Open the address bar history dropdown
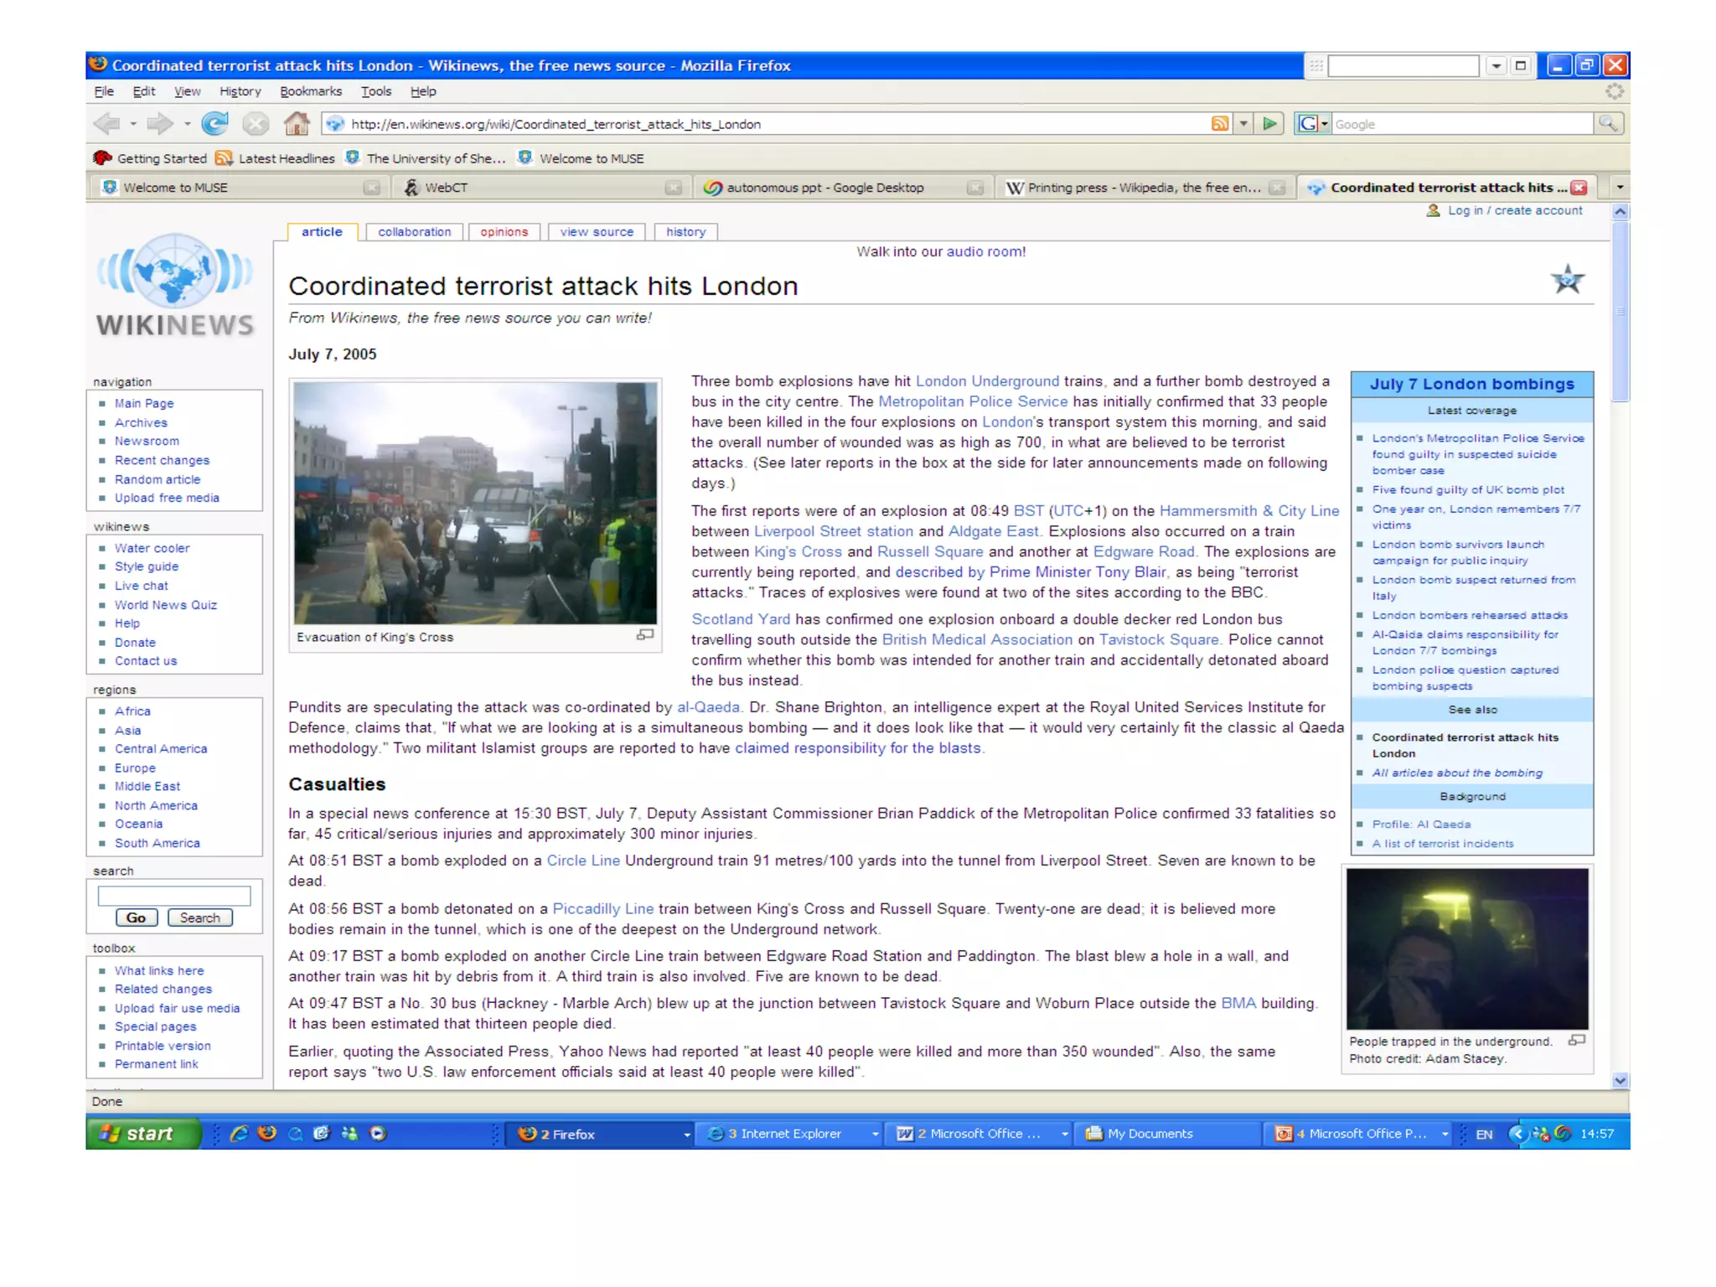The height and width of the screenshot is (1287, 1716). pos(1243,124)
